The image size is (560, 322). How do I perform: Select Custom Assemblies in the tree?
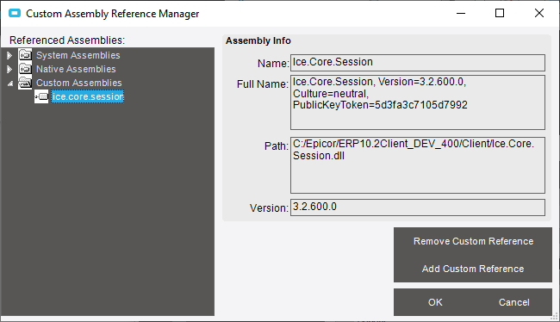[79, 83]
